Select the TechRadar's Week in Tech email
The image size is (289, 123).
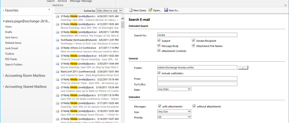89,42
